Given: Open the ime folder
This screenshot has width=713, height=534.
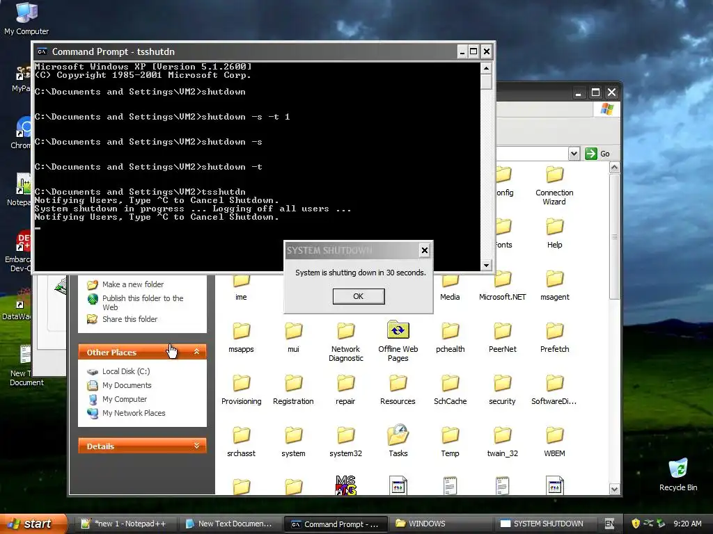Looking at the screenshot, I should (x=241, y=287).
